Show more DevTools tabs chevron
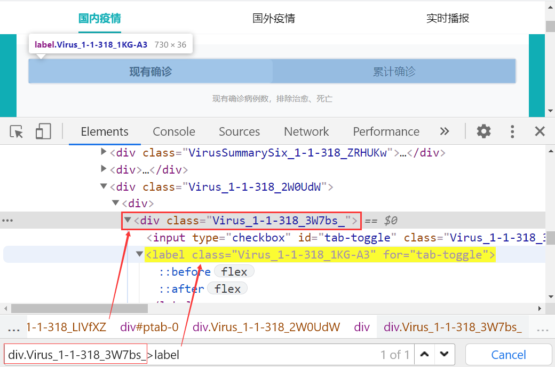555x367 pixels. click(x=445, y=131)
